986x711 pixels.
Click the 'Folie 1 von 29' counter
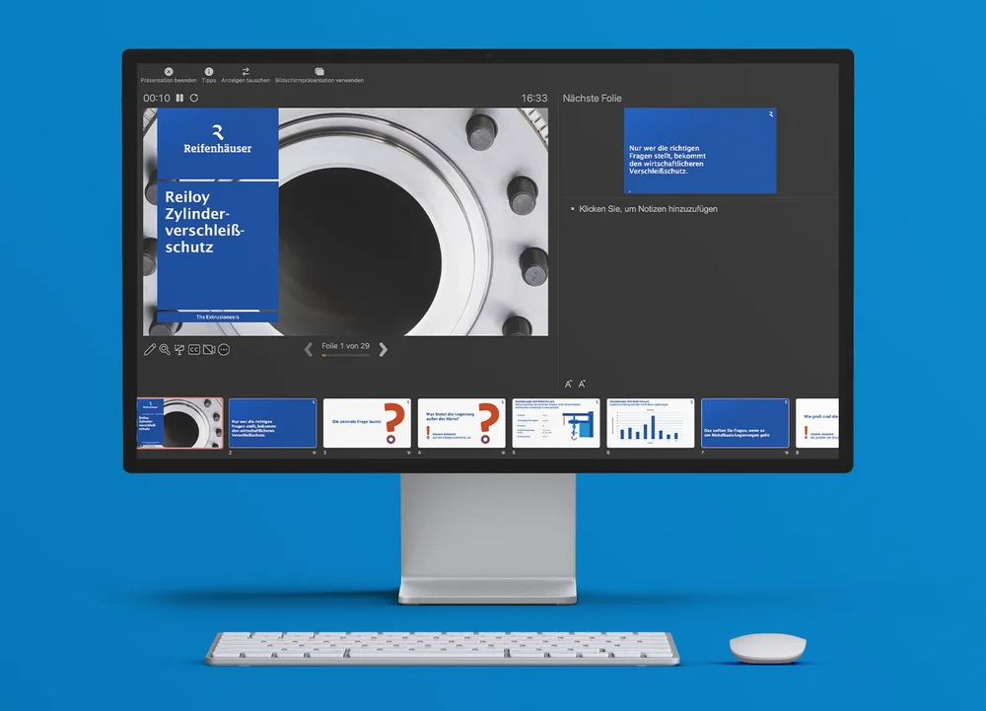coord(345,346)
